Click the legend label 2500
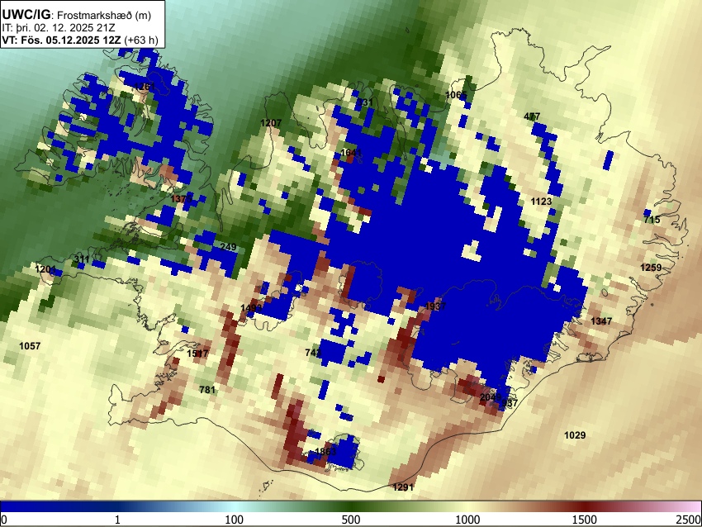Viewport: 702px width, 527px height. (690, 520)
